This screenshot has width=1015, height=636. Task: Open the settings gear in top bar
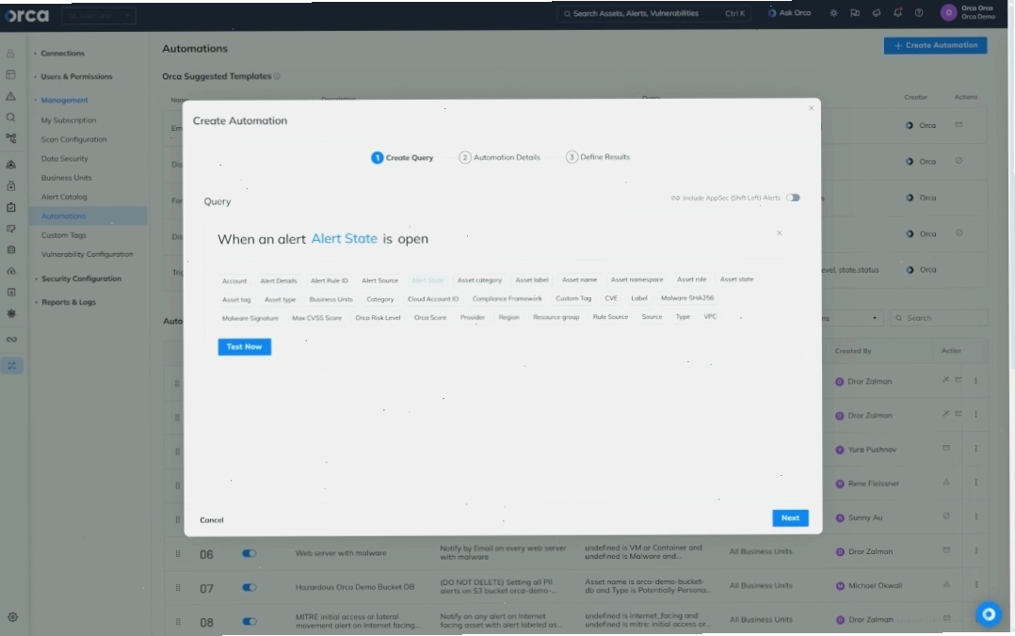(833, 13)
